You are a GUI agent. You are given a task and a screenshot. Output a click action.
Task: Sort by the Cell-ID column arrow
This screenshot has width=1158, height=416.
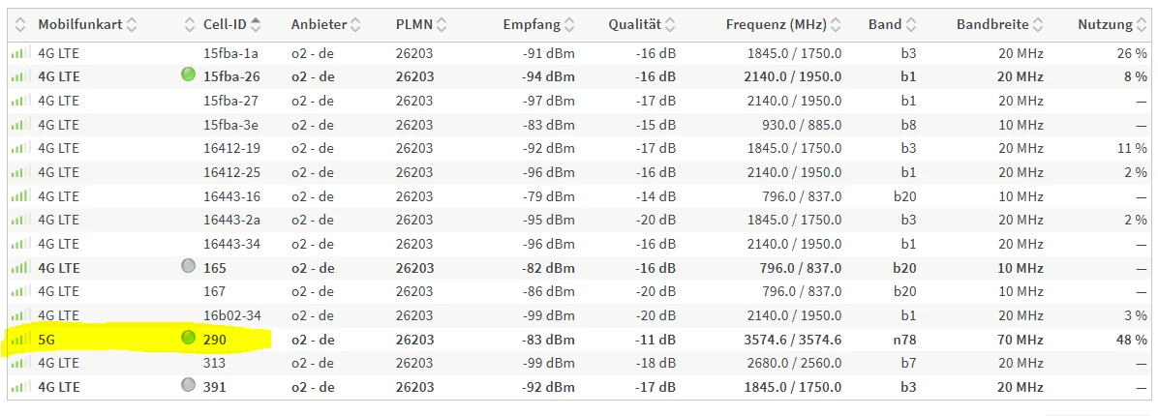tap(256, 24)
